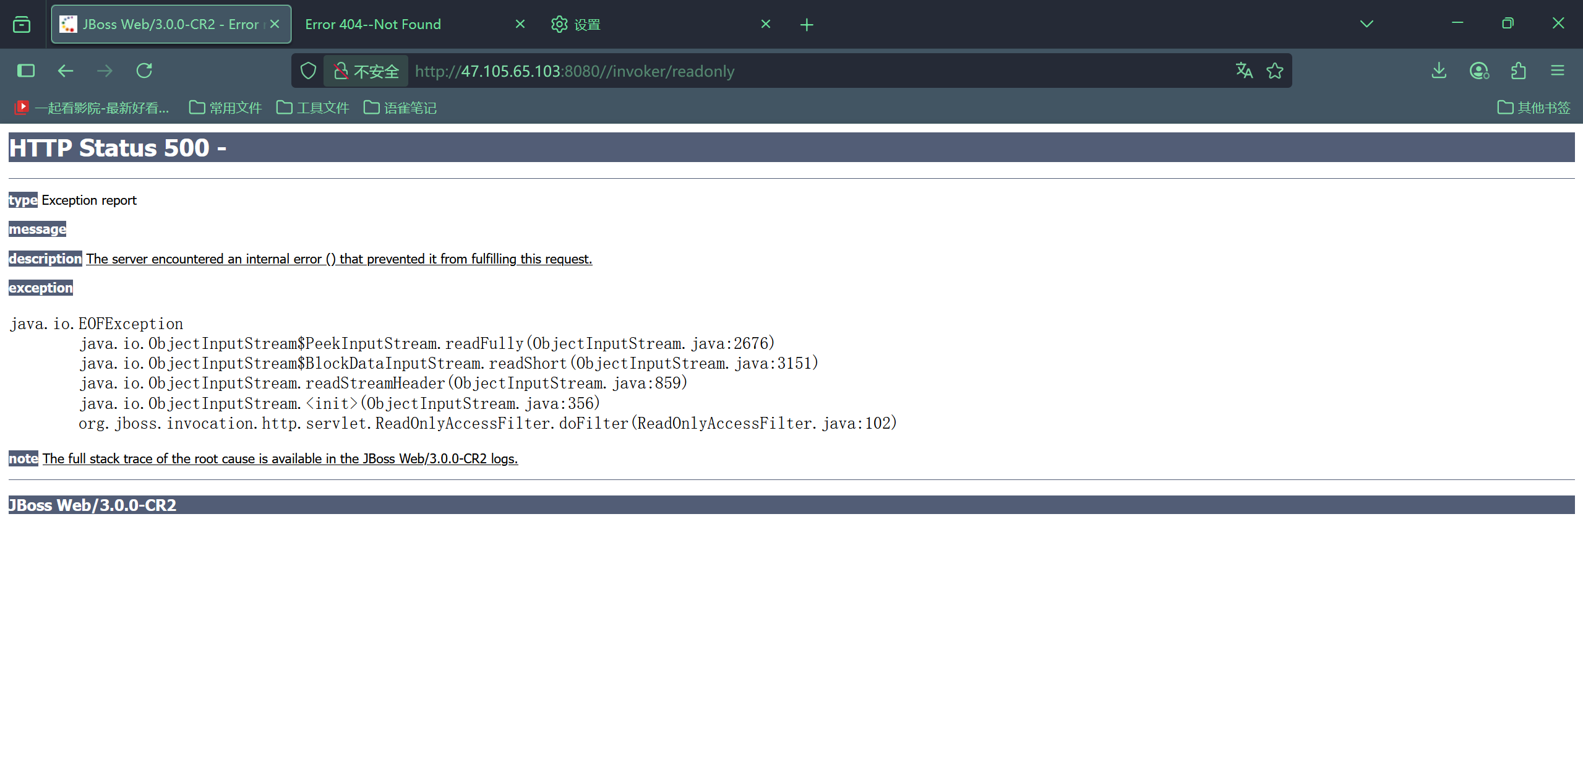Go back to previous page
The height and width of the screenshot is (759, 1583).
point(66,71)
